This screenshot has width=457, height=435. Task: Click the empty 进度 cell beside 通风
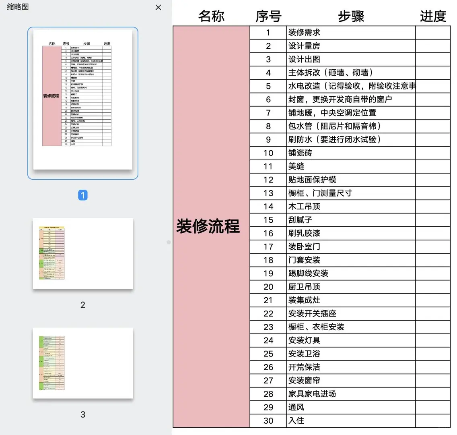coord(432,407)
